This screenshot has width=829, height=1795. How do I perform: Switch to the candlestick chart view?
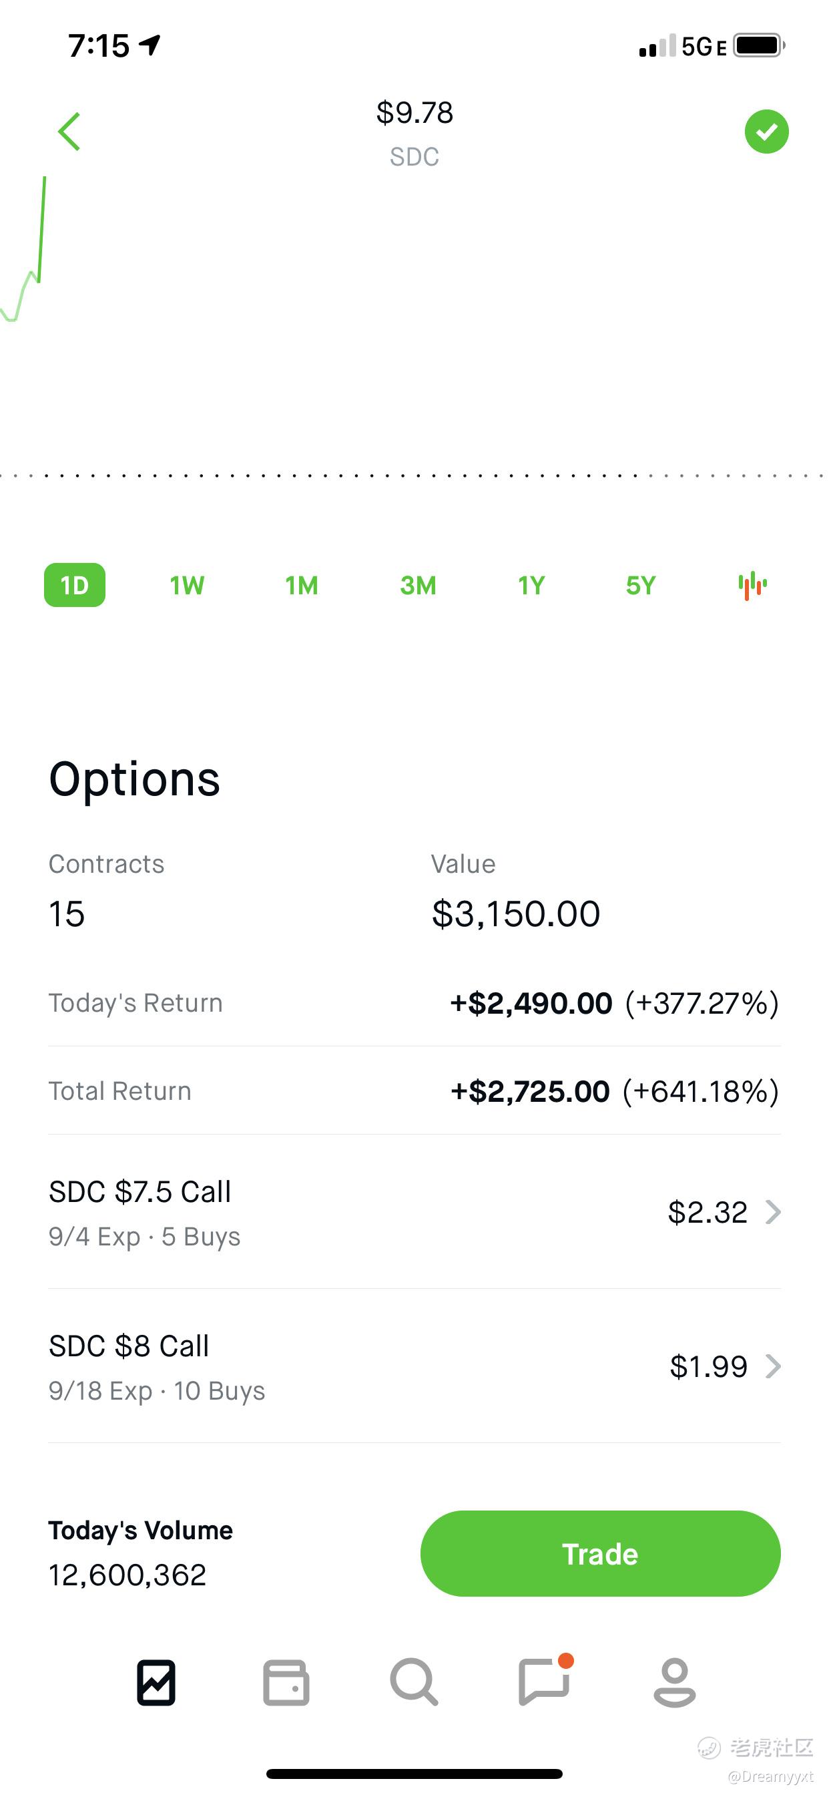coord(752,586)
